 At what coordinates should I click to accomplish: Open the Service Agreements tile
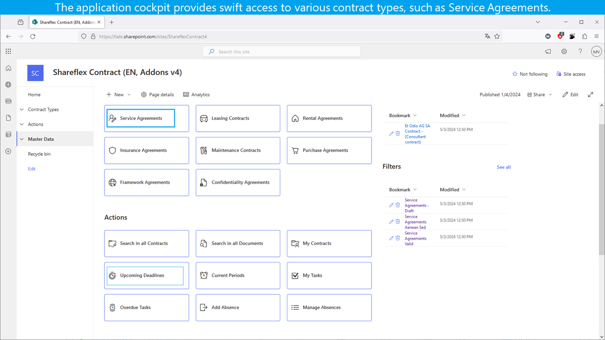[x=147, y=118]
